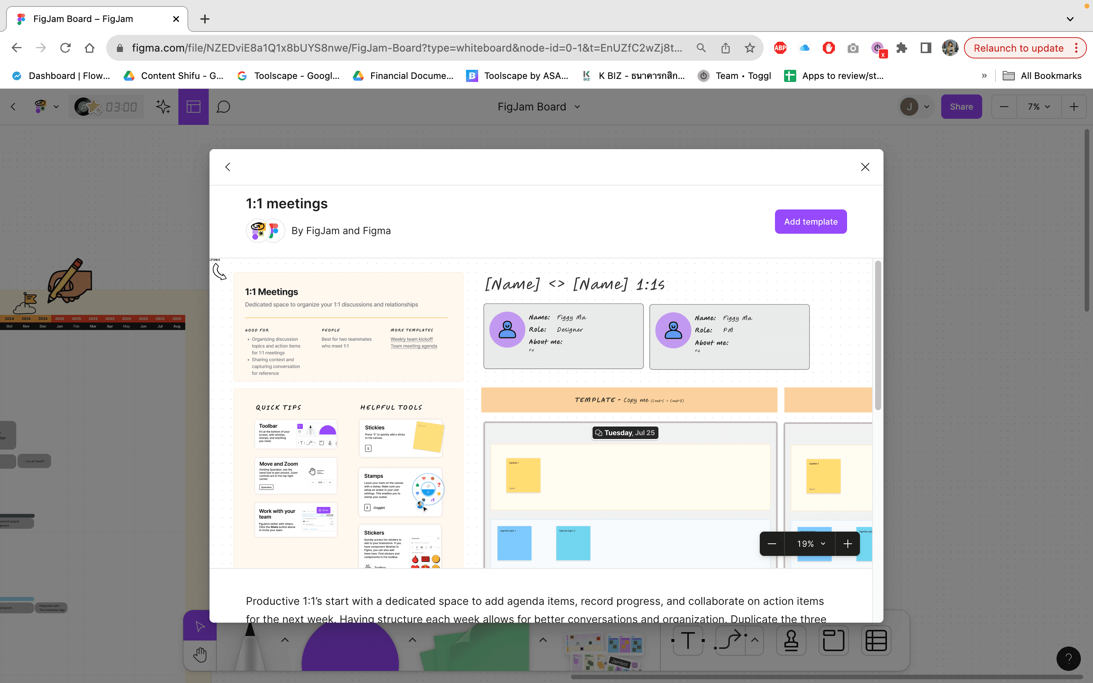Screen dimensions: 1093x683
Task: Open the 7% canvas zoom dropdown
Action: 1038,107
